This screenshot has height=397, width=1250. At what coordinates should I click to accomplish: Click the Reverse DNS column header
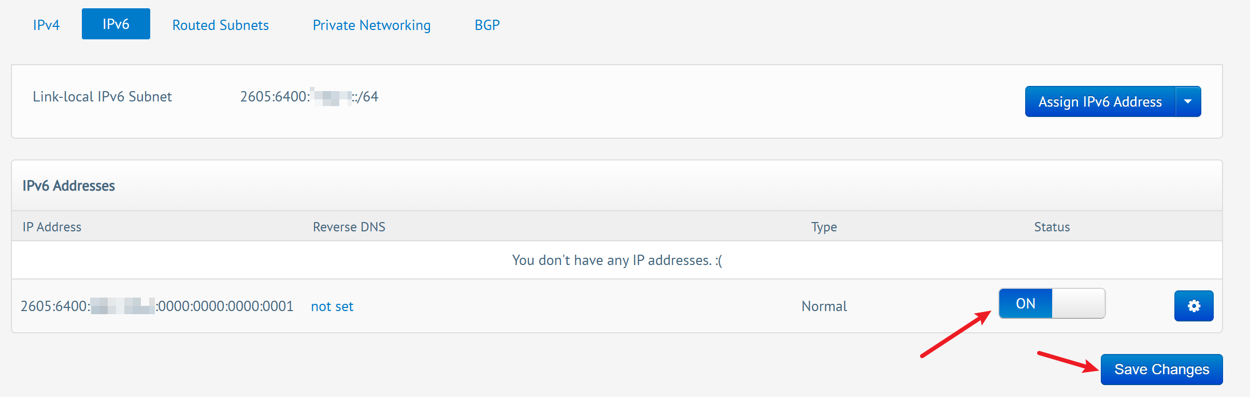349,227
